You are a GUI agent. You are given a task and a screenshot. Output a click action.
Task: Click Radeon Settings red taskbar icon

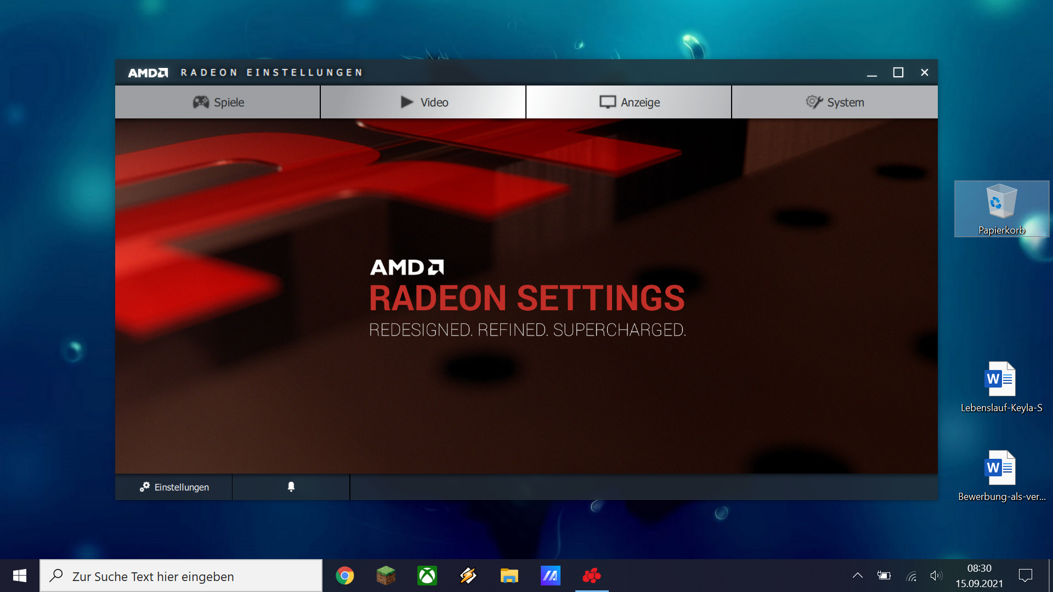pos(592,576)
